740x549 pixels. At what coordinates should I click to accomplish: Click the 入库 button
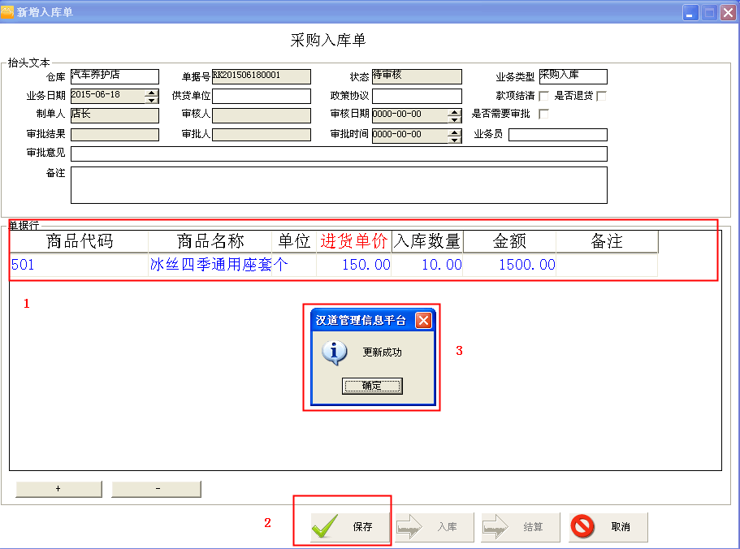tap(435, 527)
